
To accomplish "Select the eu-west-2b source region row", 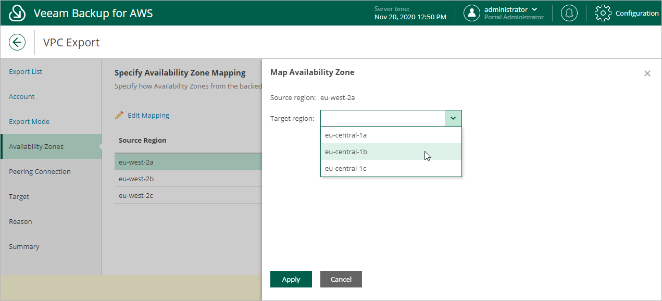I will click(188, 179).
